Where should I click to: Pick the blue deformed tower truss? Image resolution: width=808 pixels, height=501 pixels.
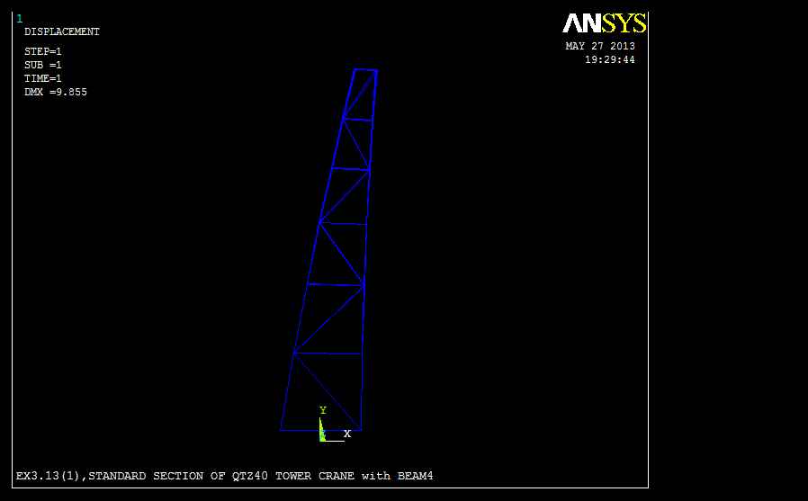pos(329,250)
